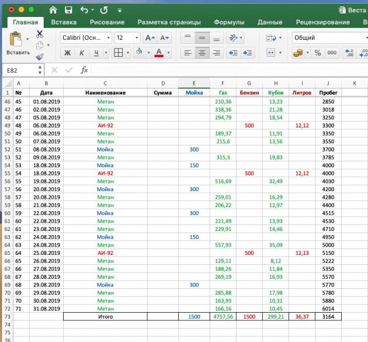Click the Percent style icon

point(318,53)
